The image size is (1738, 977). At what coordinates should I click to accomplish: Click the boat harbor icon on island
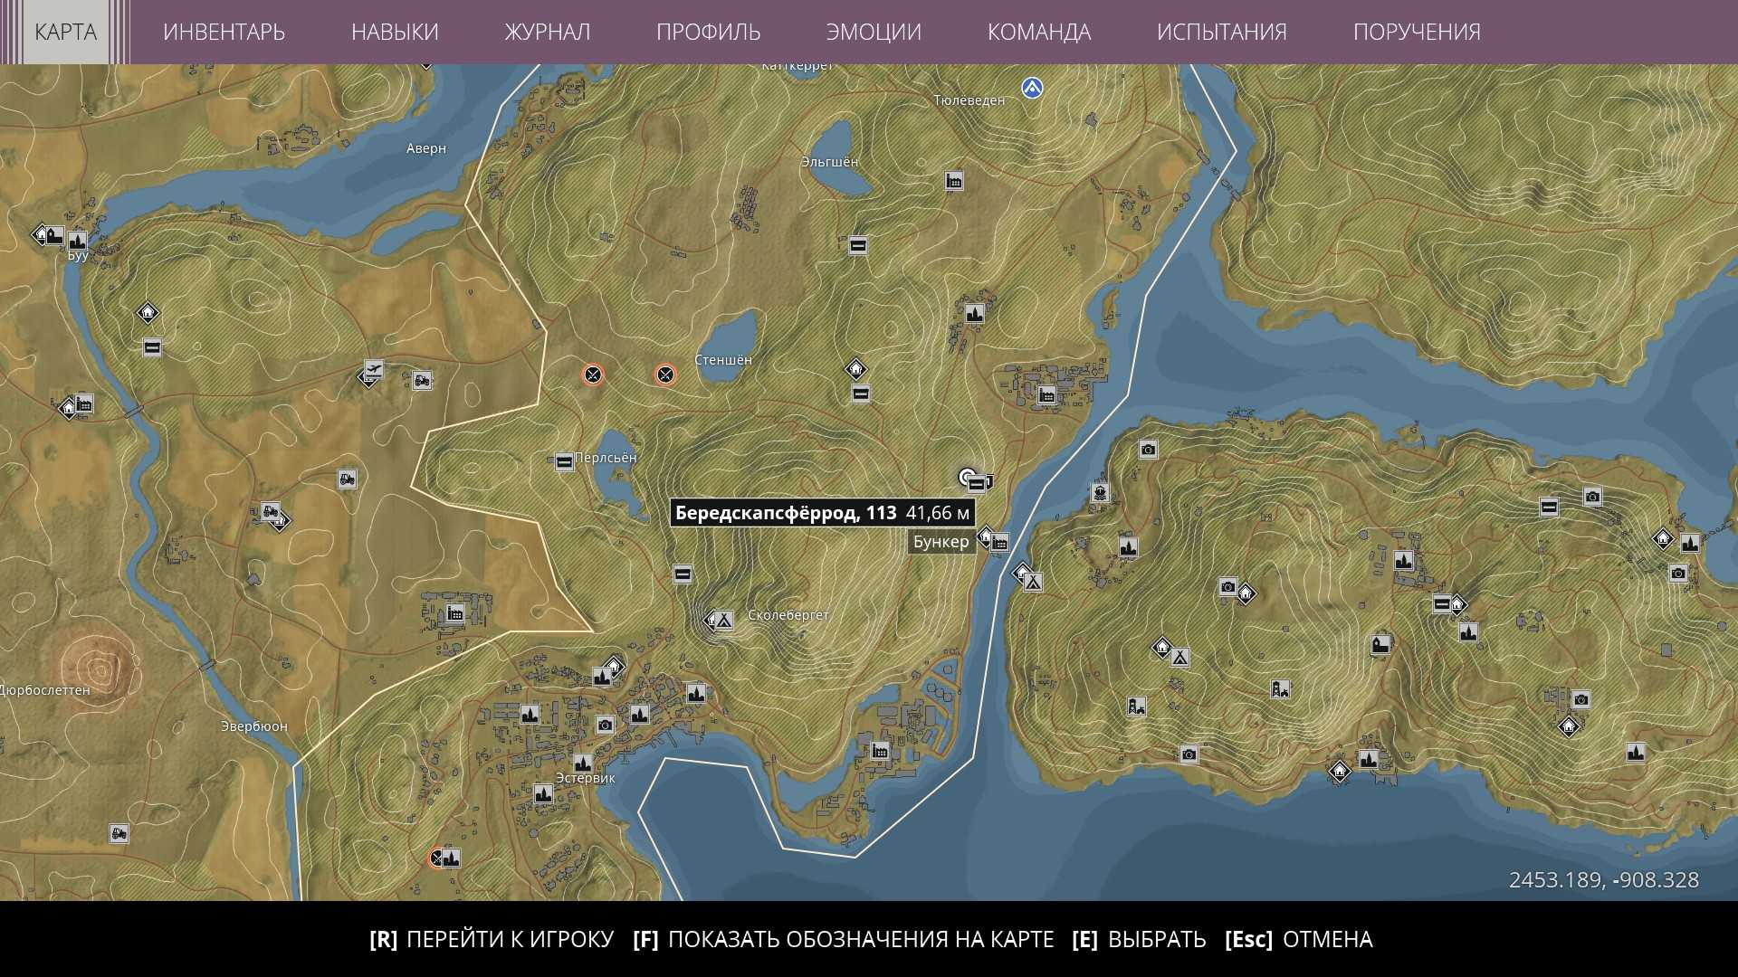1100,493
